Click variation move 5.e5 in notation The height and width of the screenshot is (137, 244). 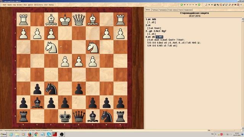tap(151, 40)
